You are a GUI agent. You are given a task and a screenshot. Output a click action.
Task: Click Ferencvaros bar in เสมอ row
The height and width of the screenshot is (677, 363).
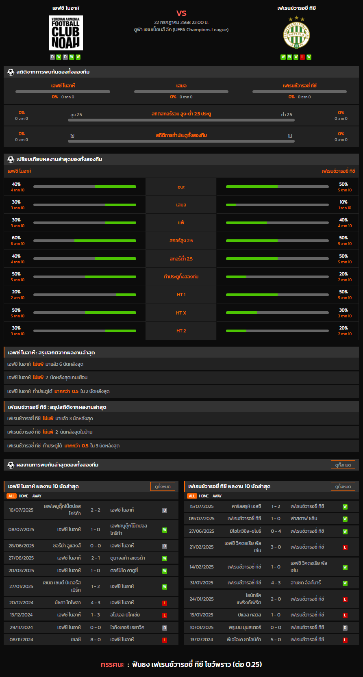[x=277, y=205]
